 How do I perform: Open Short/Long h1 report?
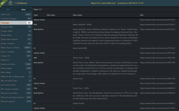tap(16, 101)
